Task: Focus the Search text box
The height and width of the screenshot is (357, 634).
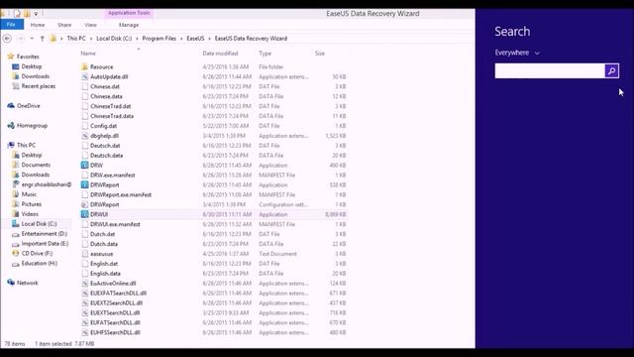Action: [550, 70]
